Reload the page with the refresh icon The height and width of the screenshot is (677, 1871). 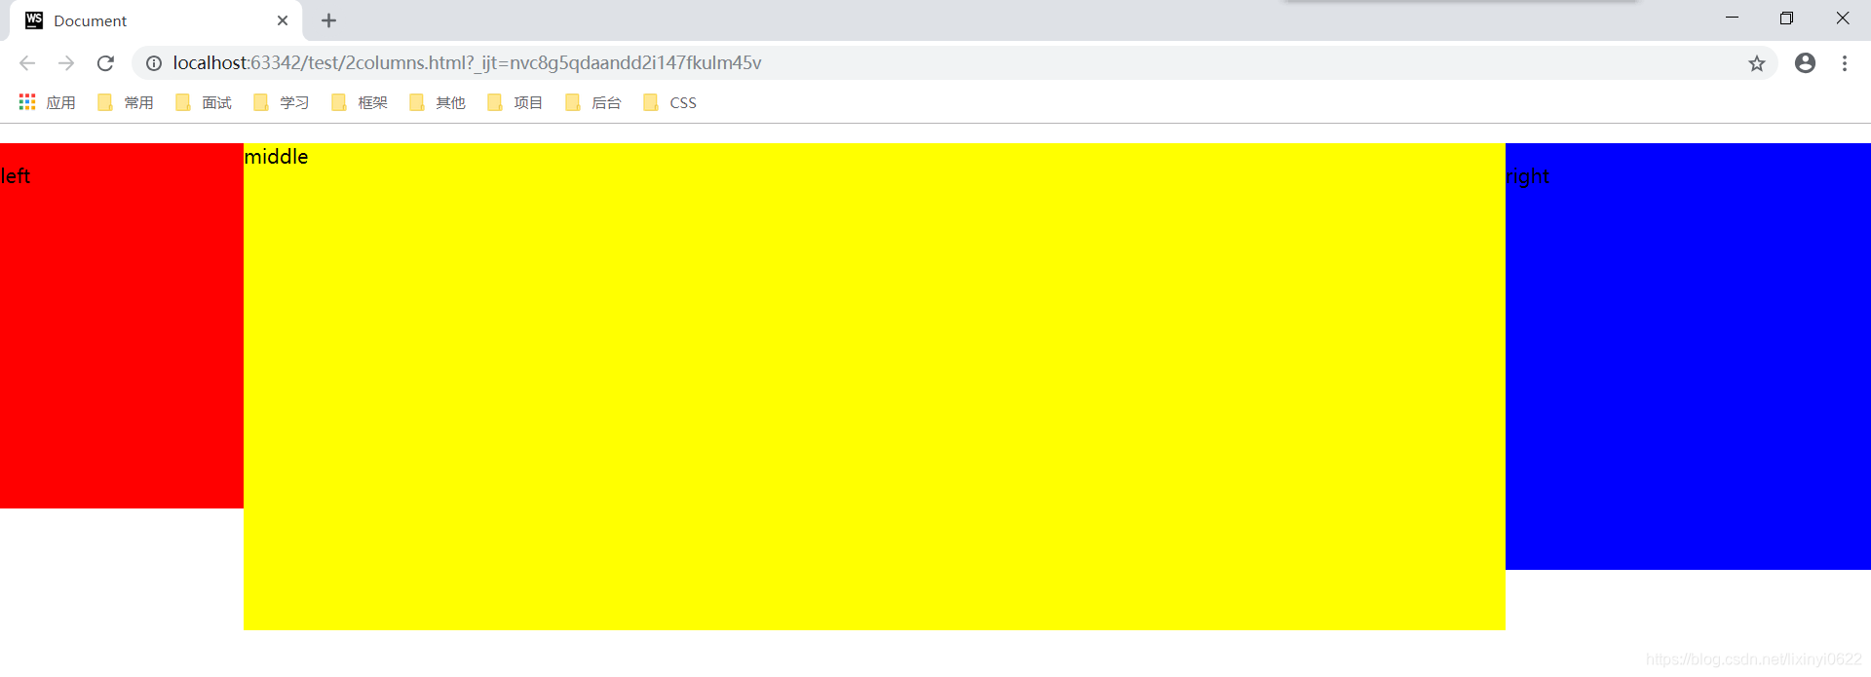[105, 63]
